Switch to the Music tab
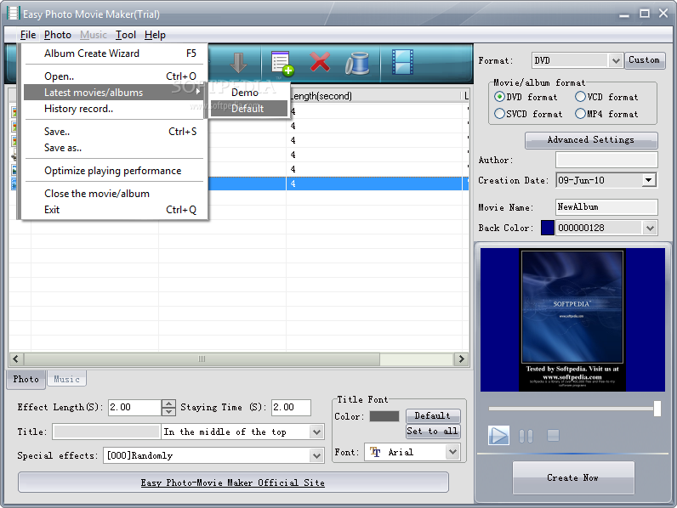 tap(66, 380)
